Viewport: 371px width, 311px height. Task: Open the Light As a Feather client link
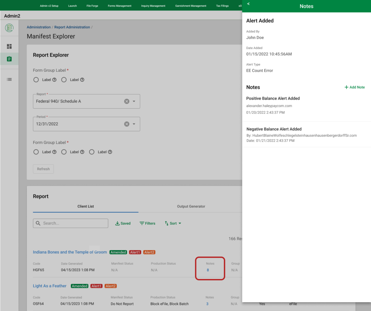point(50,286)
